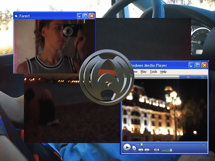215x161 pixels.
Task: Skip to the next track
Action: point(147,150)
